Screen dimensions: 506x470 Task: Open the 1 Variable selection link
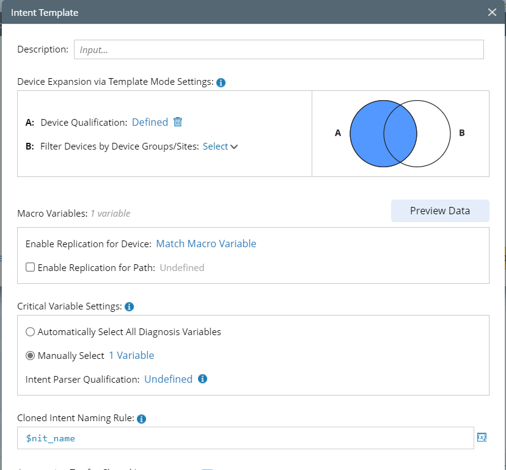(x=131, y=355)
